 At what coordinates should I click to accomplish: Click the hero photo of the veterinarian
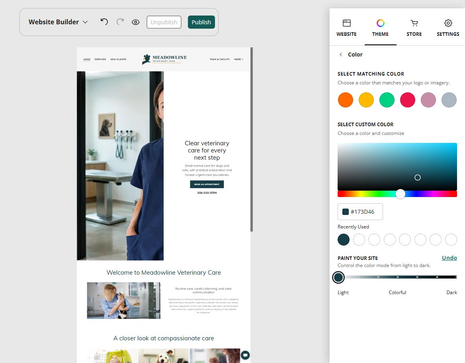pos(120,166)
